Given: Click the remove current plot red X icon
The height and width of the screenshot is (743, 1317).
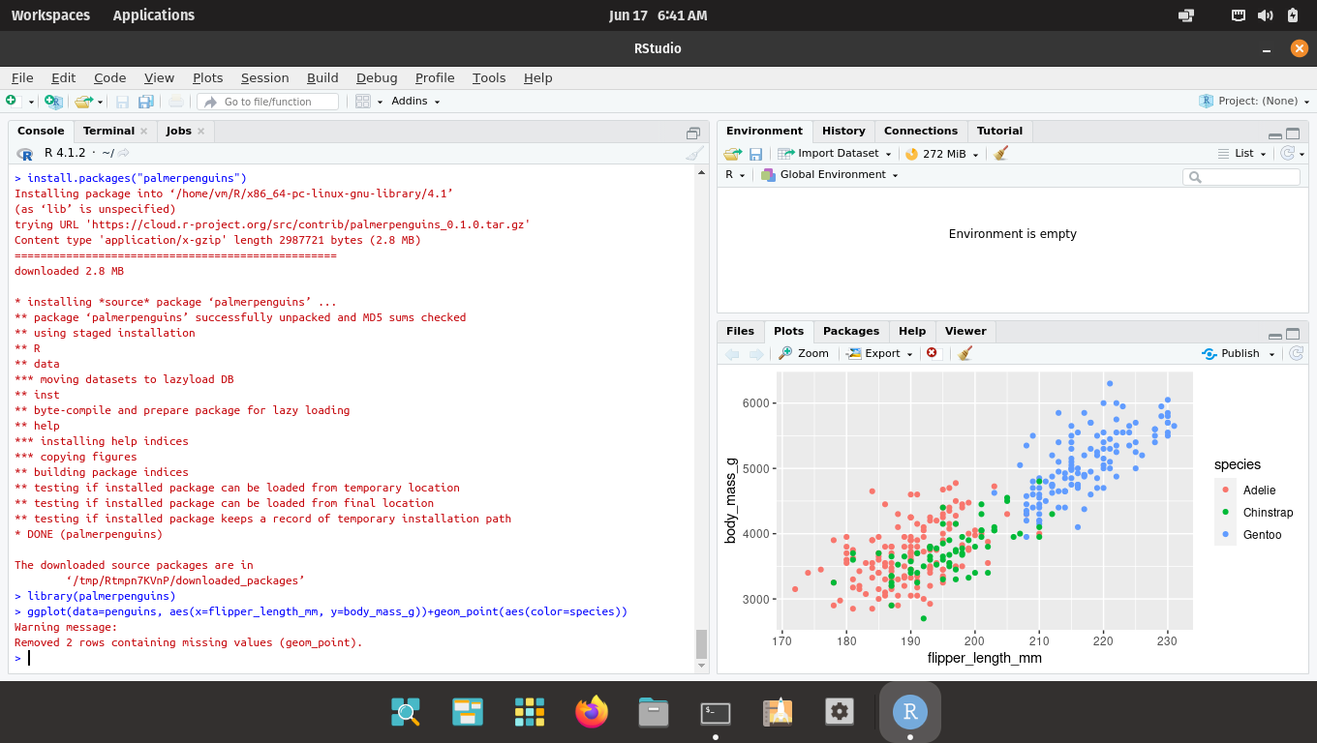Looking at the screenshot, I should (933, 353).
